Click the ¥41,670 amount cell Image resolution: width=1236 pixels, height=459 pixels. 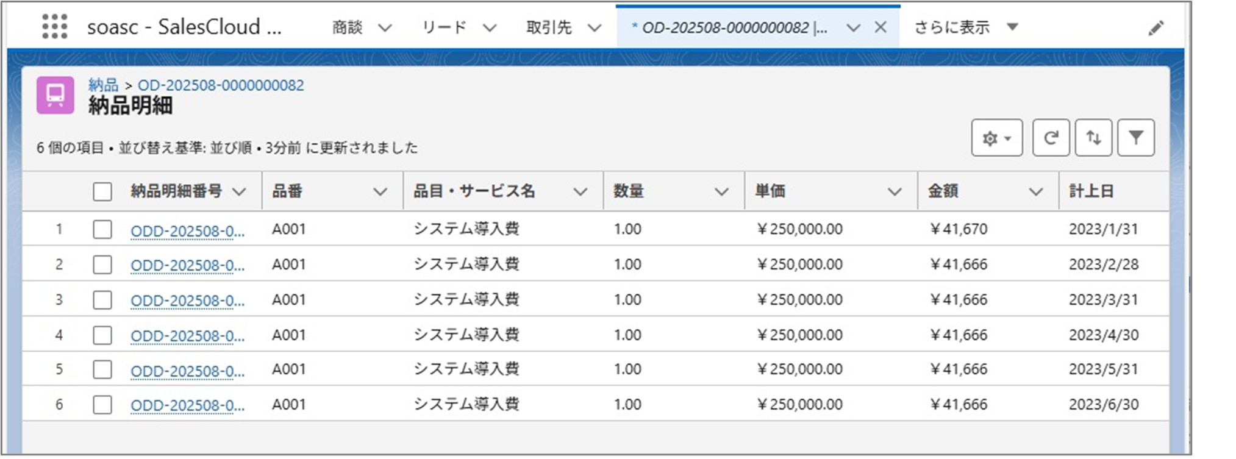click(959, 229)
